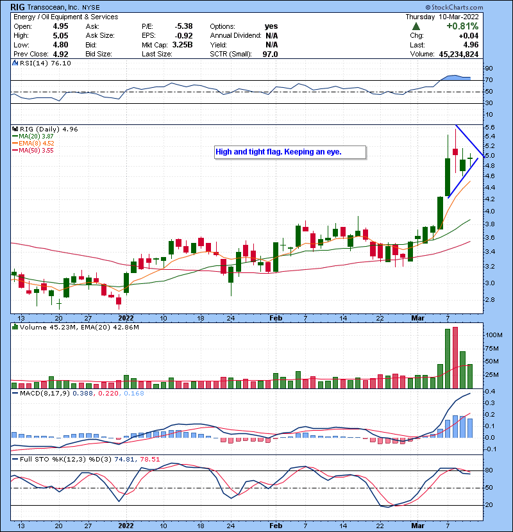Click the 5.6 price axis label
Image resolution: width=513 pixels, height=532 pixels.
[490, 128]
